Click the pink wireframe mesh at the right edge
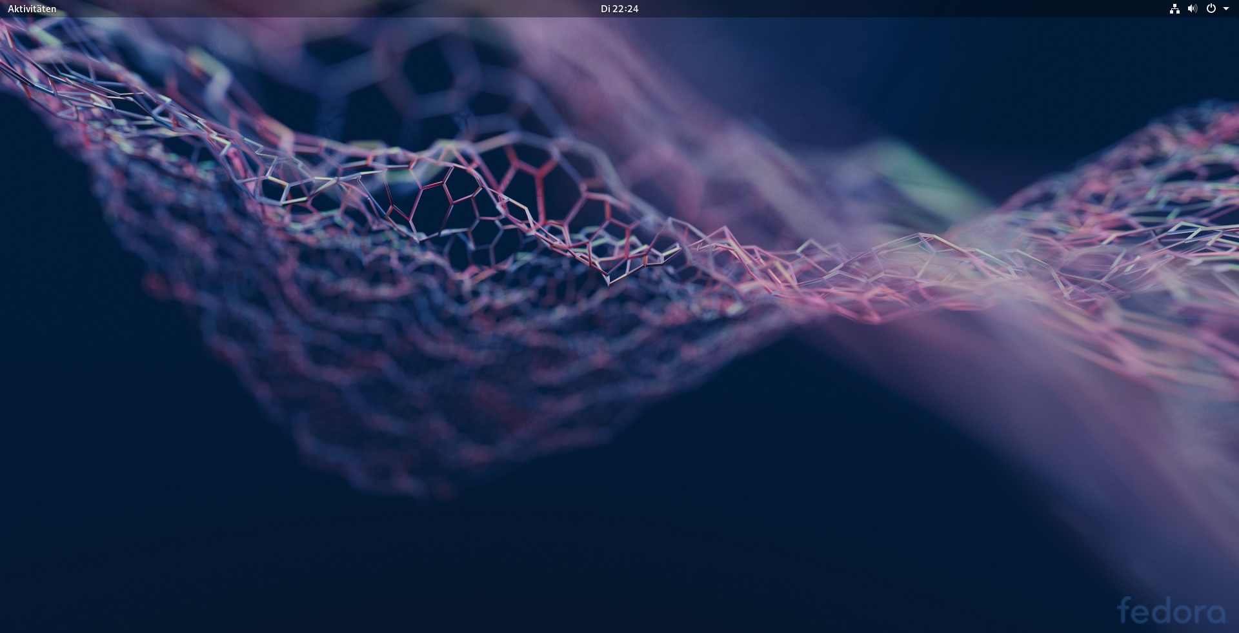This screenshot has height=633, width=1239. [x=1194, y=194]
